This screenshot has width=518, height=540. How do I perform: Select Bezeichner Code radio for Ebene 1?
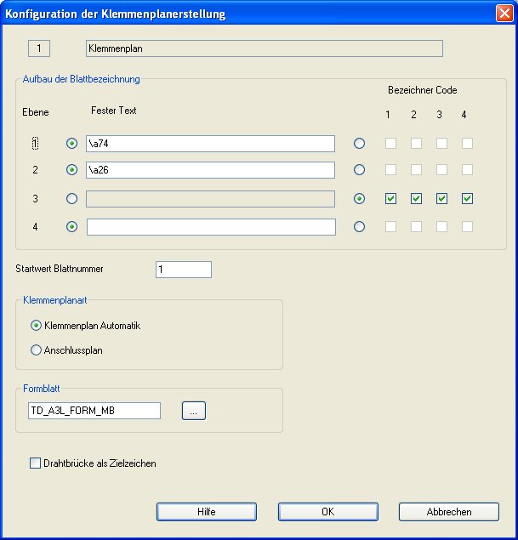(359, 143)
